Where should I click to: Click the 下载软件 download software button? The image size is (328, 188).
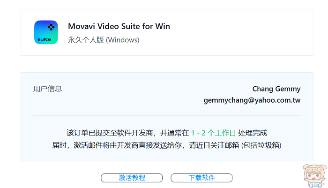201,178
